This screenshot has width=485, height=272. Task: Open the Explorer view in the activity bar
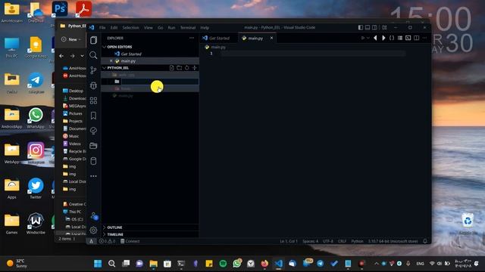[93, 40]
